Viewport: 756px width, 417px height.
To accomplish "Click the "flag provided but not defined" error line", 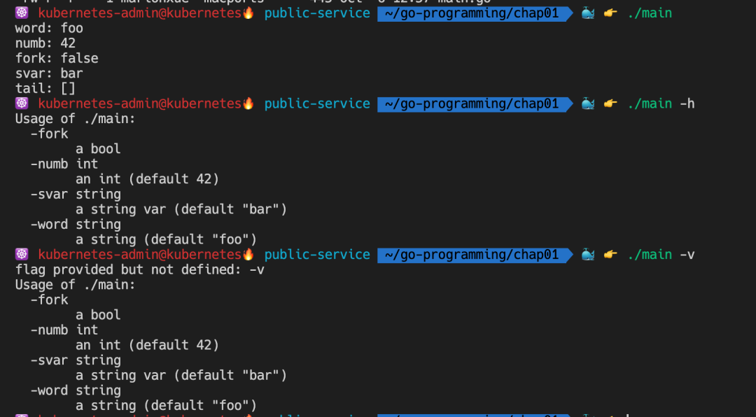I will [140, 269].
